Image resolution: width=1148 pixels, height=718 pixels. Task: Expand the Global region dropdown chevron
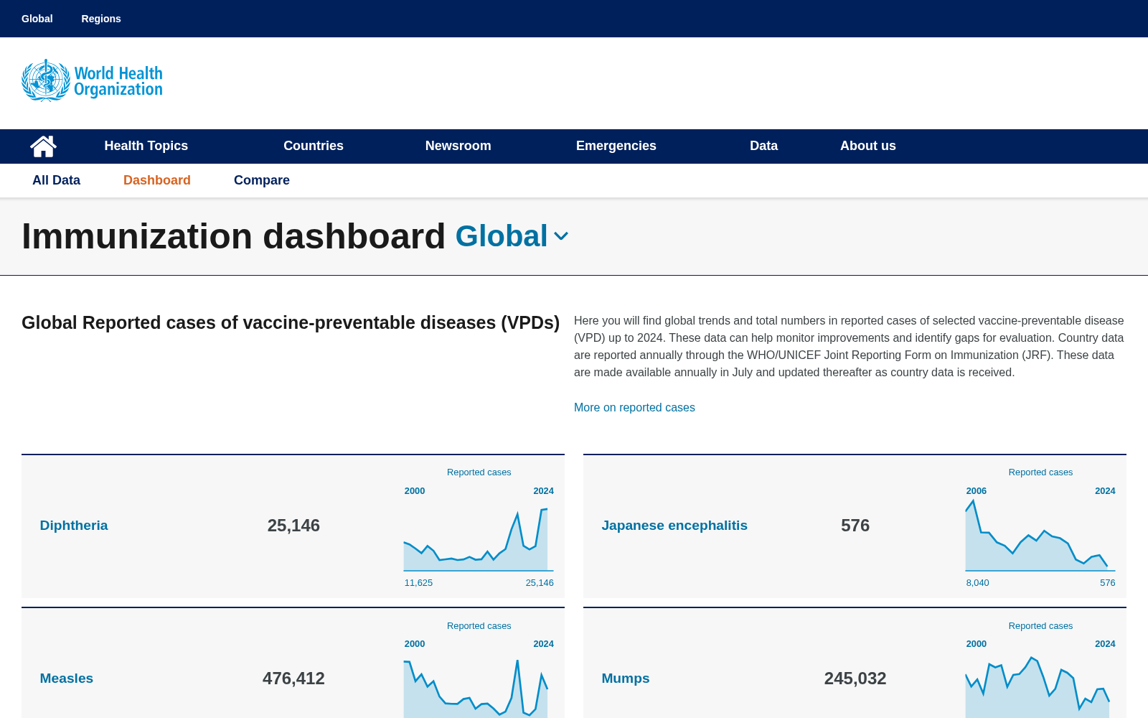(561, 236)
